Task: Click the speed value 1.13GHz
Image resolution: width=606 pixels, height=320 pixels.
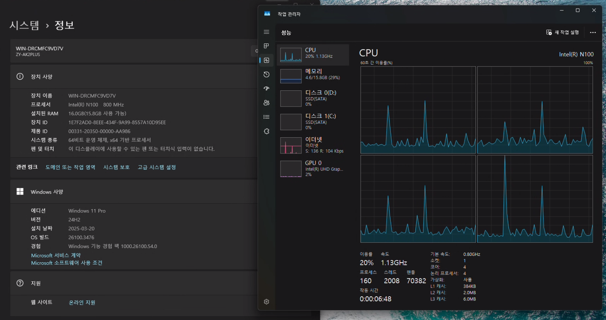Action: (x=394, y=263)
